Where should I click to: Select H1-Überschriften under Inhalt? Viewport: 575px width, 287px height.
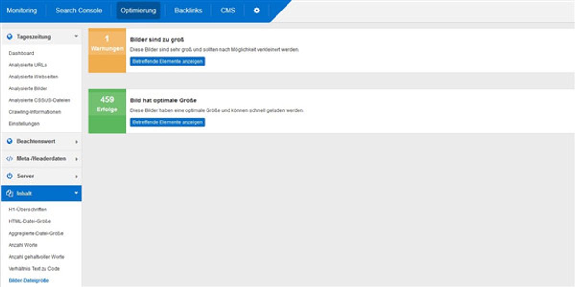[x=28, y=210]
